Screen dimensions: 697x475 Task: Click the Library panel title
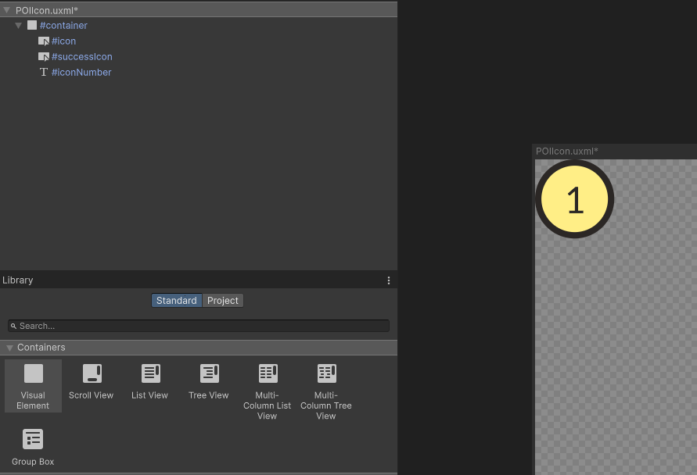(x=18, y=280)
